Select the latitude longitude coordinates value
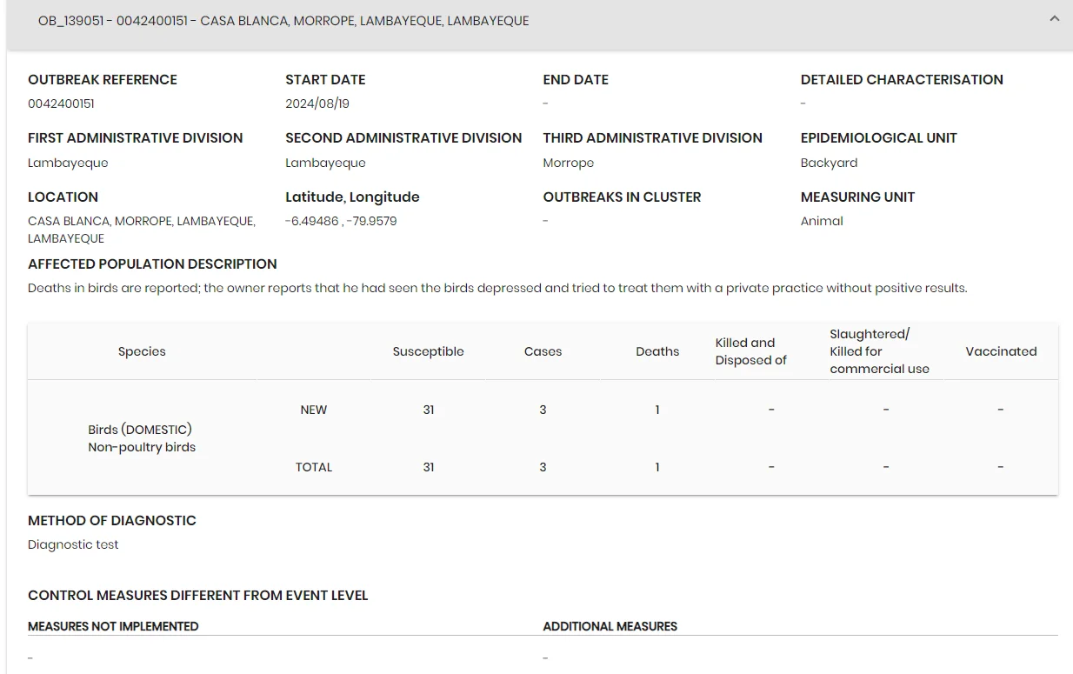Viewport: 1073px width, 674px height. (341, 221)
